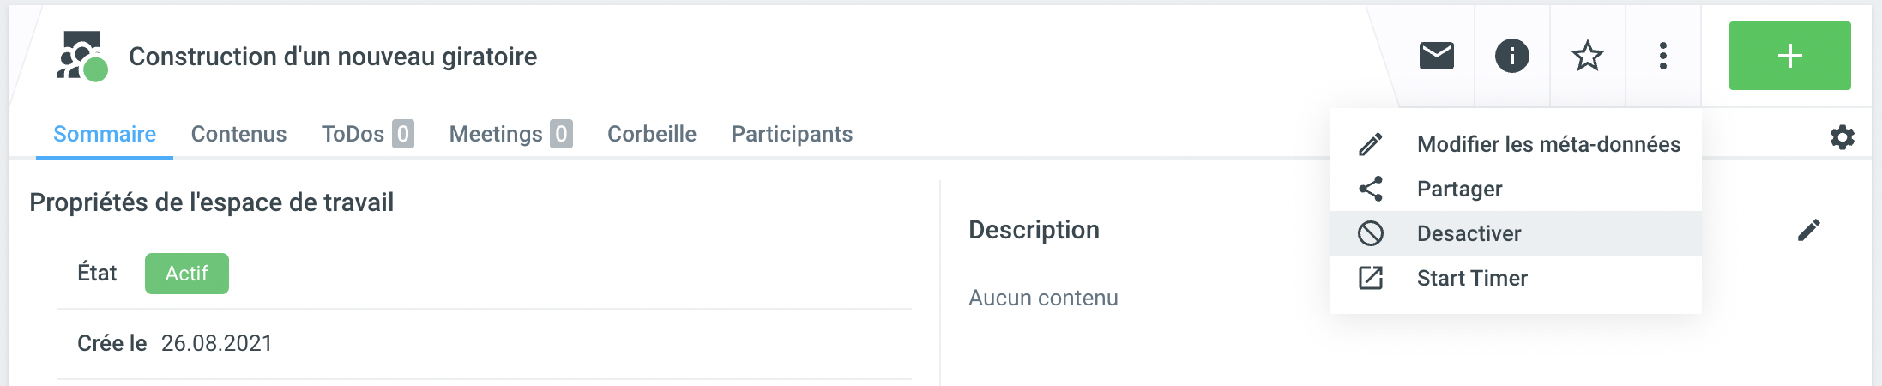The height and width of the screenshot is (386, 1882).
Task: Open the Corbeille tab
Action: (x=651, y=134)
